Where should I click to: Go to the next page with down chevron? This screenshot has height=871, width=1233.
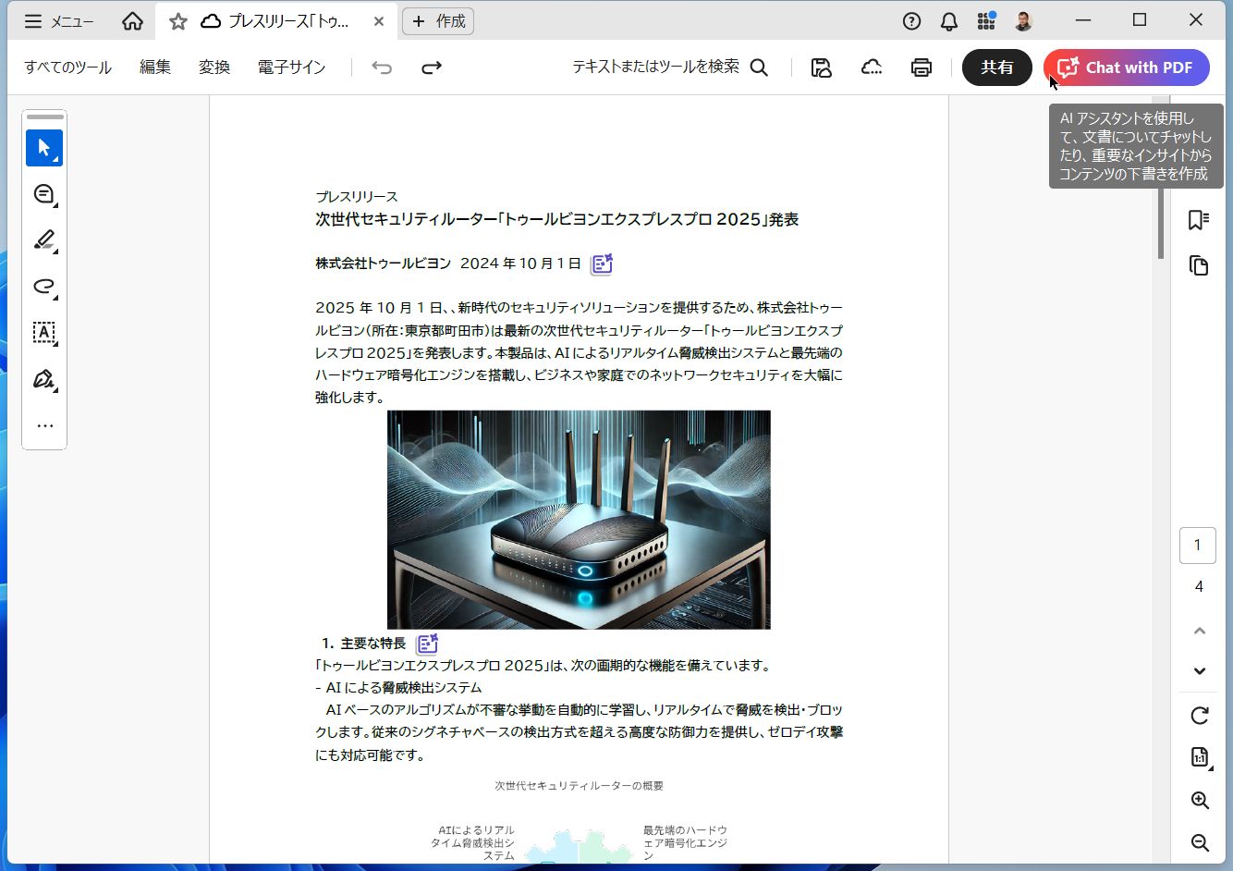pyautogui.click(x=1200, y=671)
